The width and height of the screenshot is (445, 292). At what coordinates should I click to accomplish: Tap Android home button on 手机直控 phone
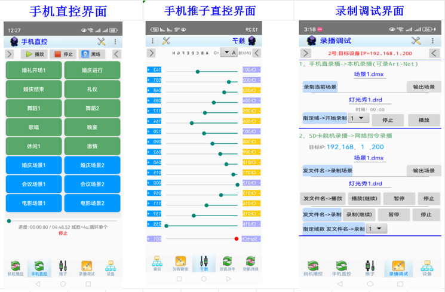pyautogui.click(x=63, y=284)
